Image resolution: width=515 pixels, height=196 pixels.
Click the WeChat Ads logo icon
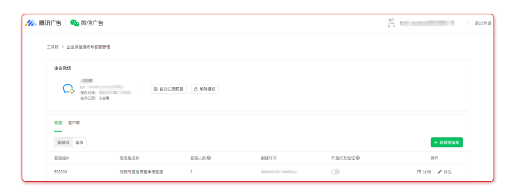click(74, 23)
